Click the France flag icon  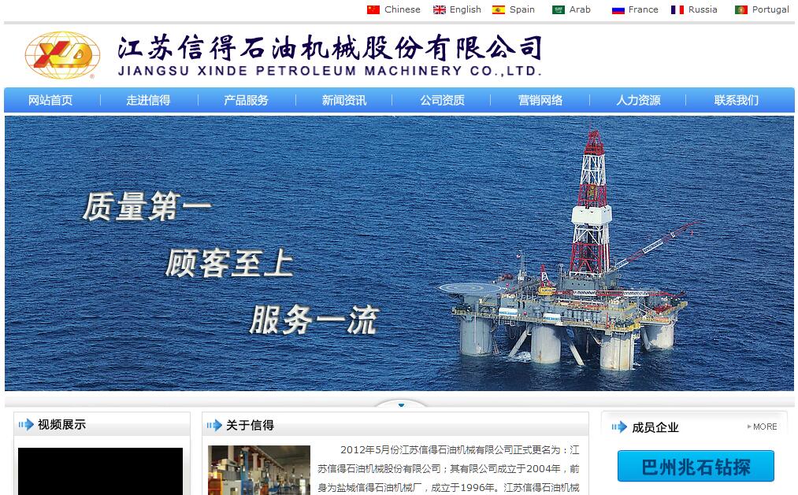click(618, 9)
